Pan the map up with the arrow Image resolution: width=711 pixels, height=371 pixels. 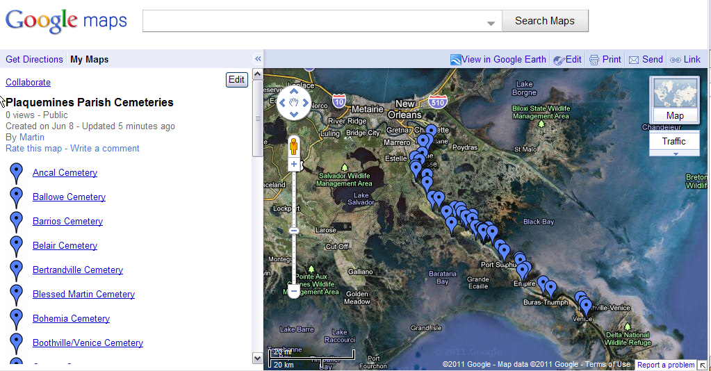(294, 91)
